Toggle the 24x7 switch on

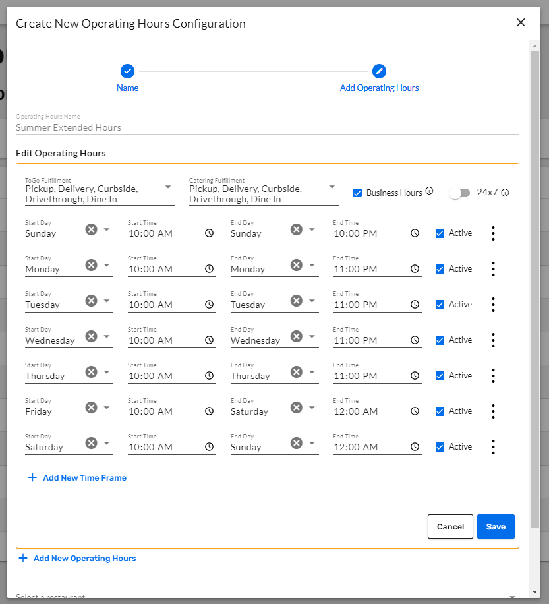[x=459, y=193]
